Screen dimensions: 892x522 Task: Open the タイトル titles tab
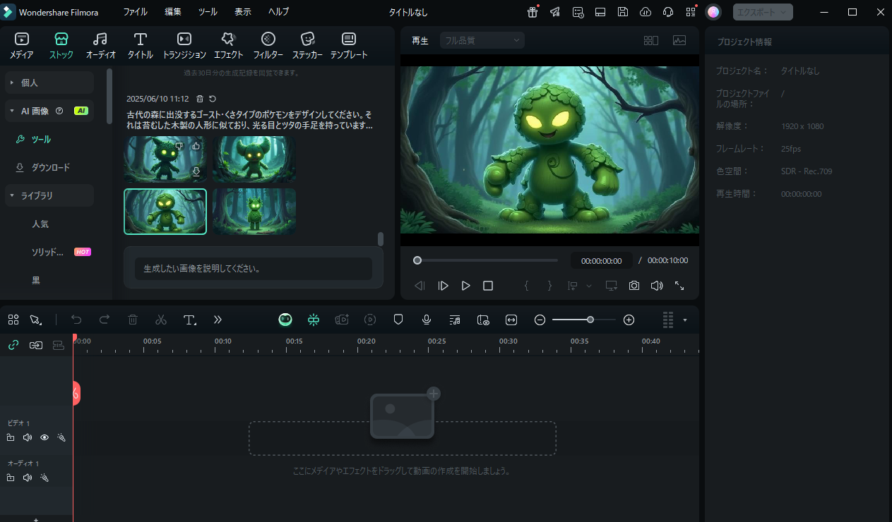(140, 46)
